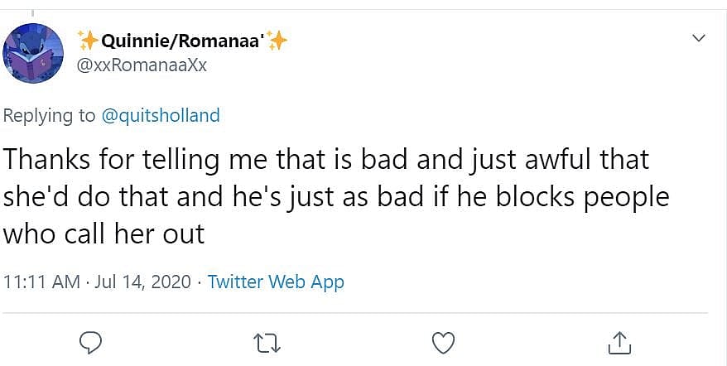The height and width of the screenshot is (366, 727).
Task: Click the tweet line starting "Thanks for telling"
Action: point(326,158)
